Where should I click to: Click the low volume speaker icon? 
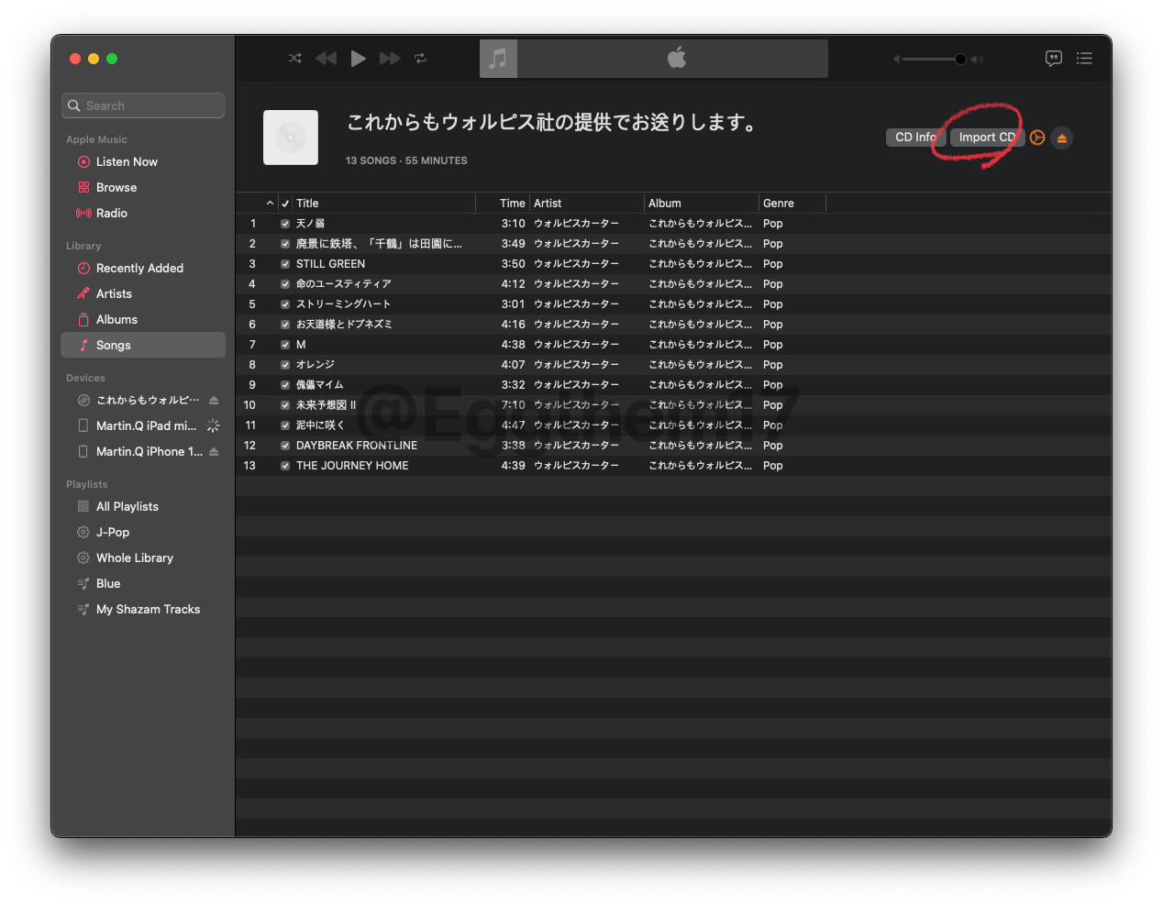896,59
